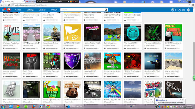This screenshot has height=109, width=195.
Task: Open the Develop menu
Action: point(42,10)
